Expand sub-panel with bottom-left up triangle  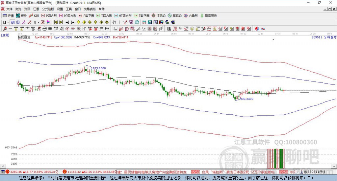[3, 166]
